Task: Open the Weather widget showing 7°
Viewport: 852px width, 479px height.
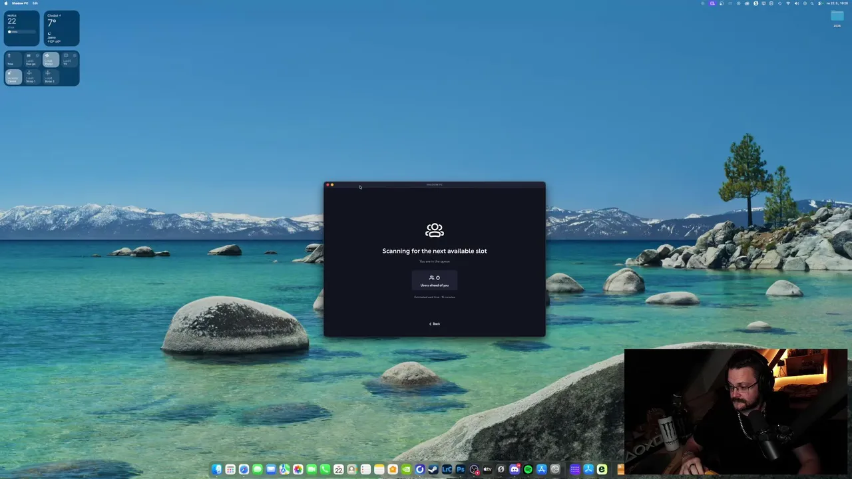Action: 62,29
